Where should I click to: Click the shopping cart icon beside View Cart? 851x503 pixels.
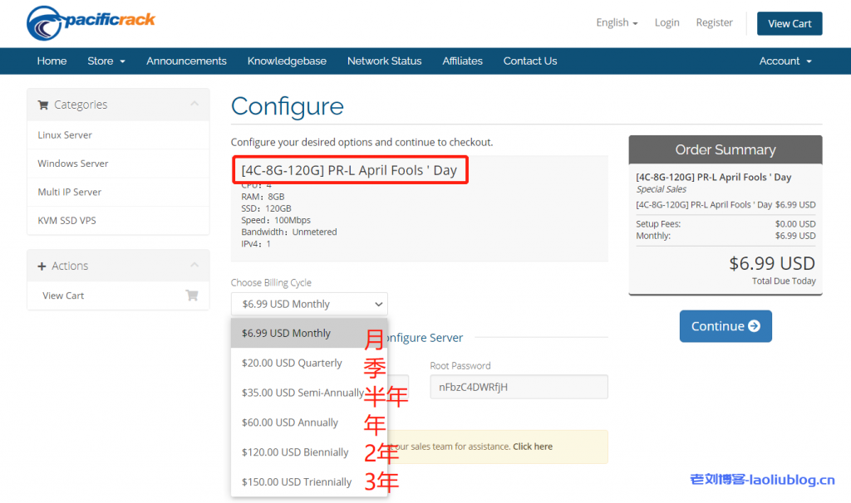[x=192, y=295]
